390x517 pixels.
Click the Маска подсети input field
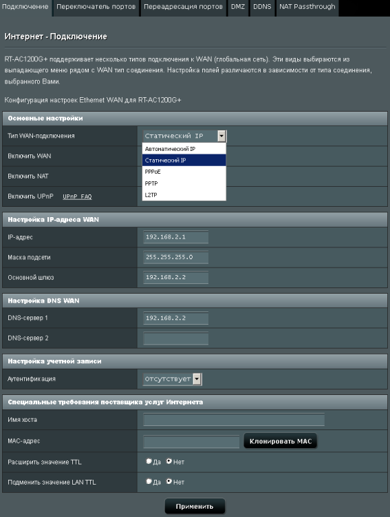click(176, 257)
